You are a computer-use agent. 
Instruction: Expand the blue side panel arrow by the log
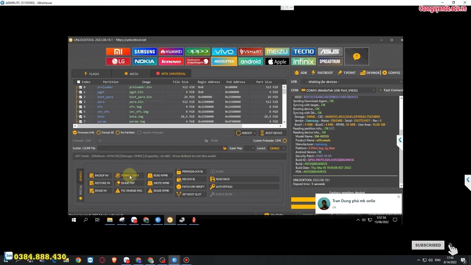pyautogui.click(x=400, y=140)
